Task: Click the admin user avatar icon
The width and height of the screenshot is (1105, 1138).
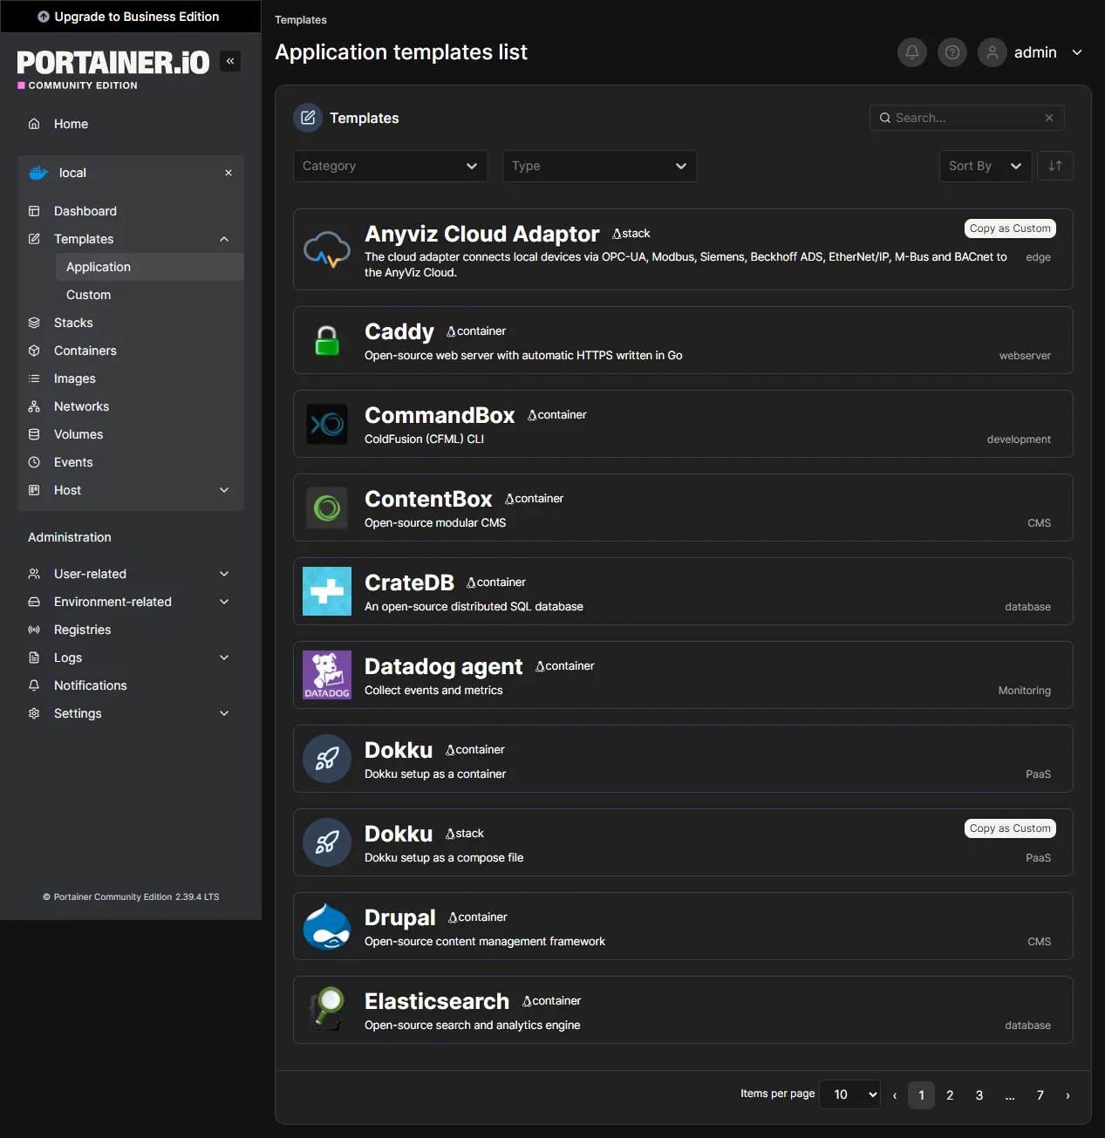Action: (992, 52)
